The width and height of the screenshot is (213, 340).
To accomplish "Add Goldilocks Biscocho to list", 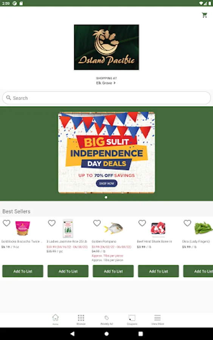I will (23, 271).
